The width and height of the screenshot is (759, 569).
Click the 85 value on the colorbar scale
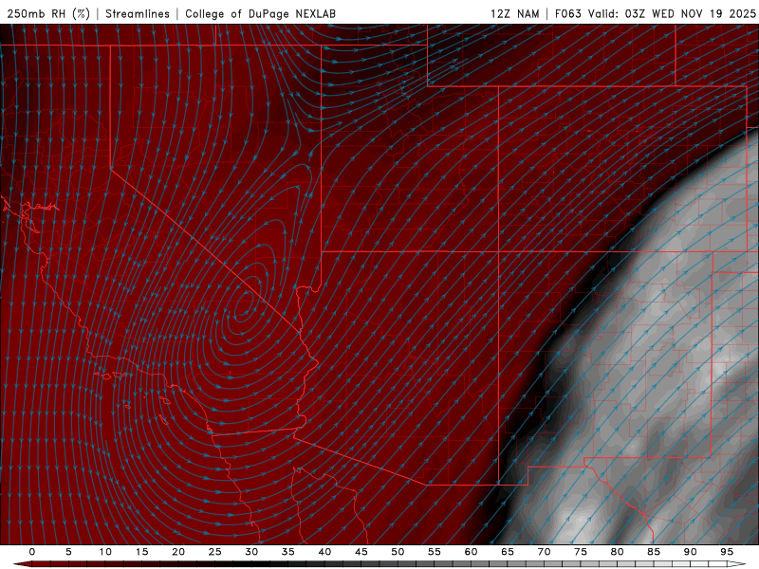pyautogui.click(x=653, y=552)
